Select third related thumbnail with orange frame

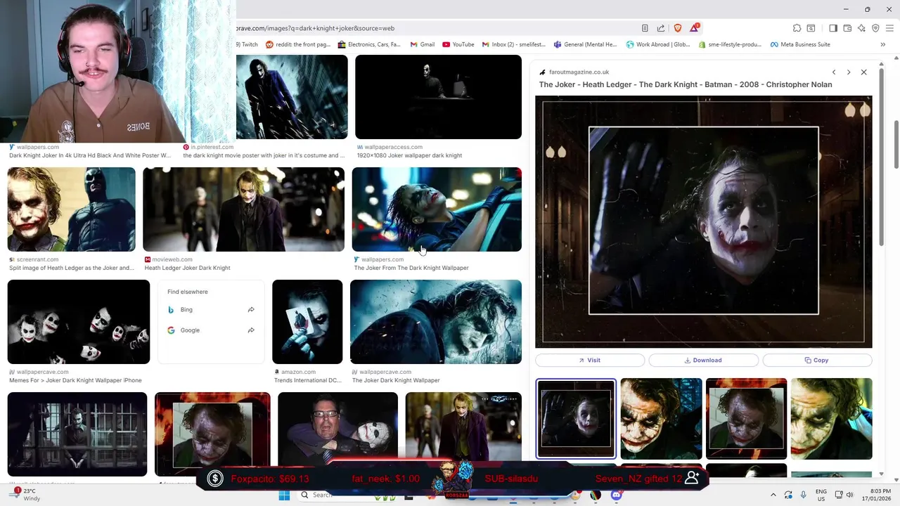point(746,419)
